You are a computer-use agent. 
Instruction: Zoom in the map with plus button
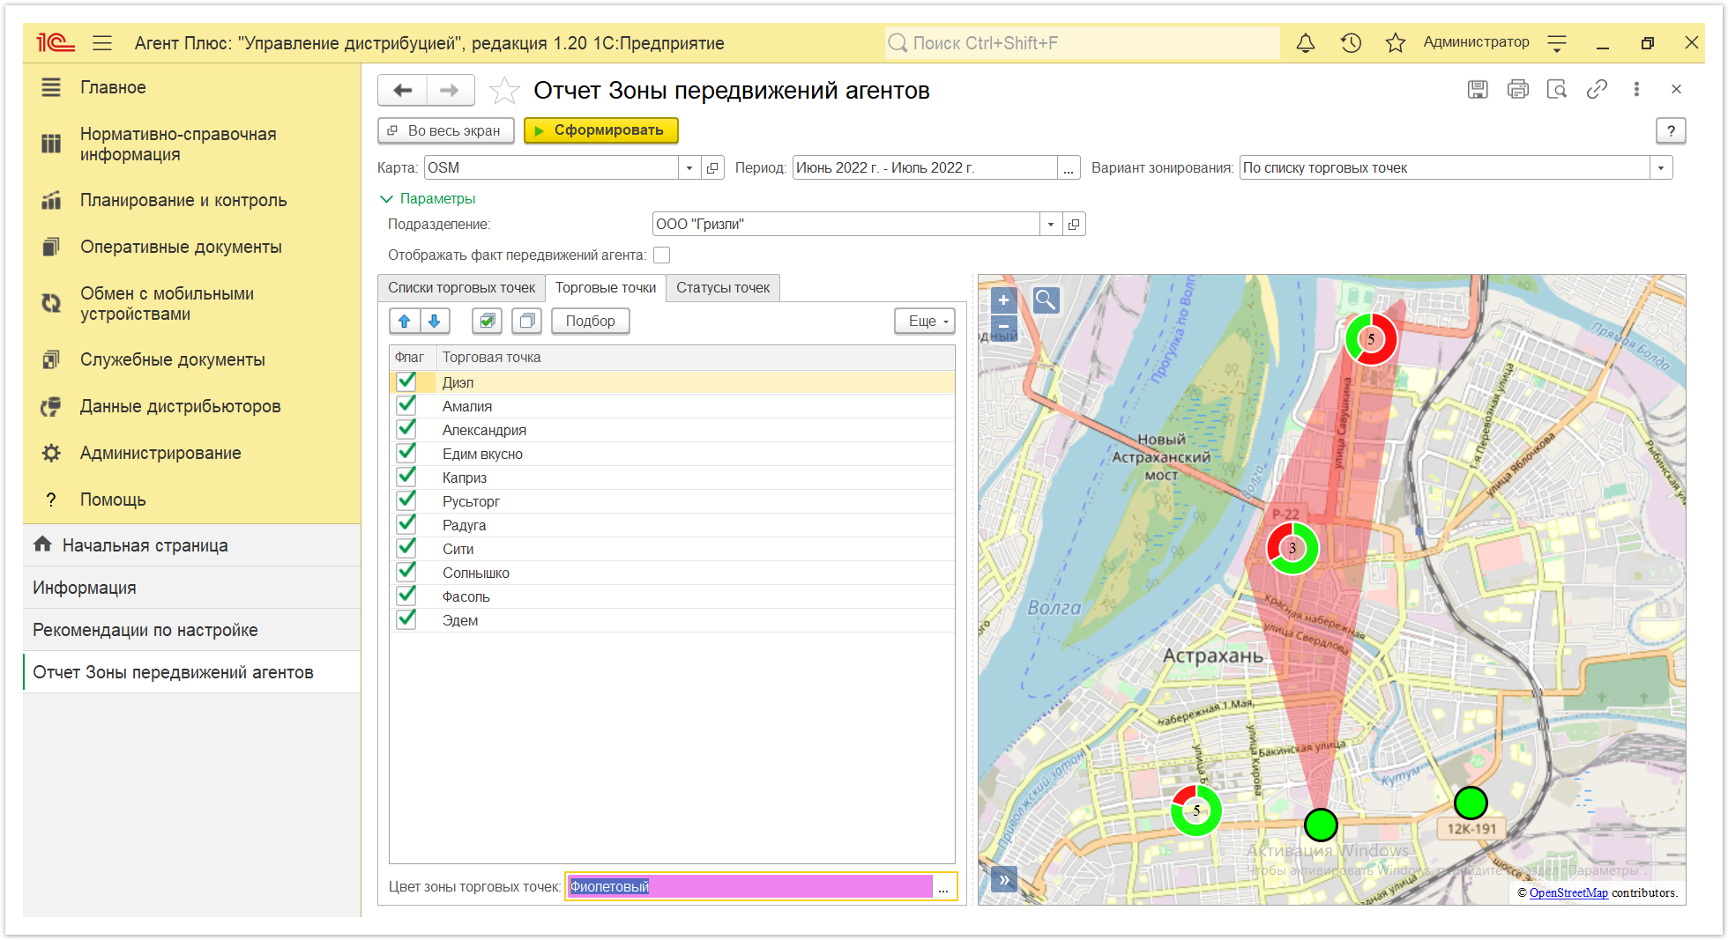[x=1003, y=300]
